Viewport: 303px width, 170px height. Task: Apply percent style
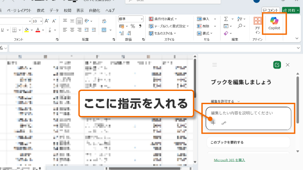pos(133,26)
